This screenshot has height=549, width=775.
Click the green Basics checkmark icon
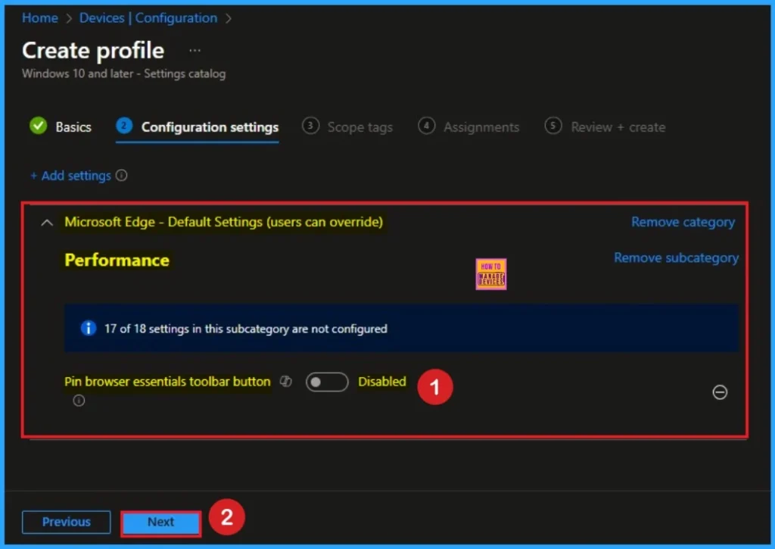38,126
